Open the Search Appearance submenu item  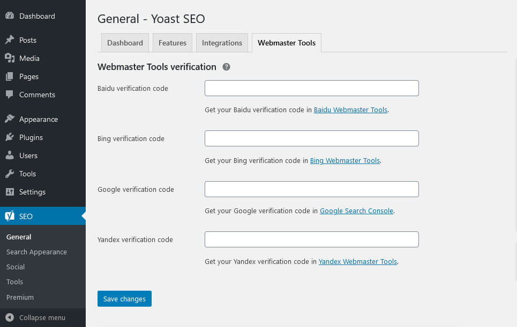(x=36, y=252)
